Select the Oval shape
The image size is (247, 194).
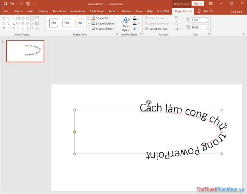click(x=23, y=19)
